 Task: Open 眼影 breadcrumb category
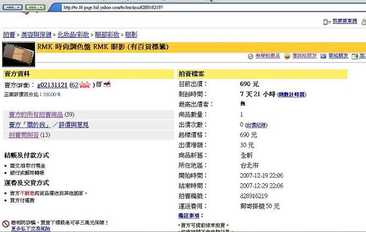pos(131,35)
